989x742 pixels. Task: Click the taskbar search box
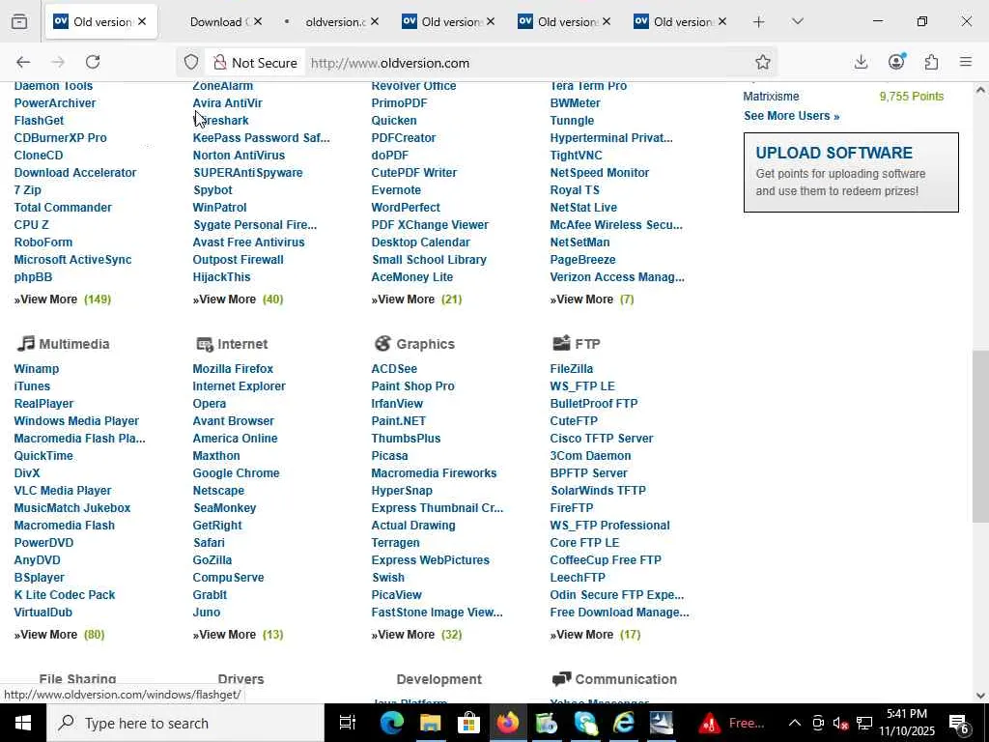[x=184, y=723]
